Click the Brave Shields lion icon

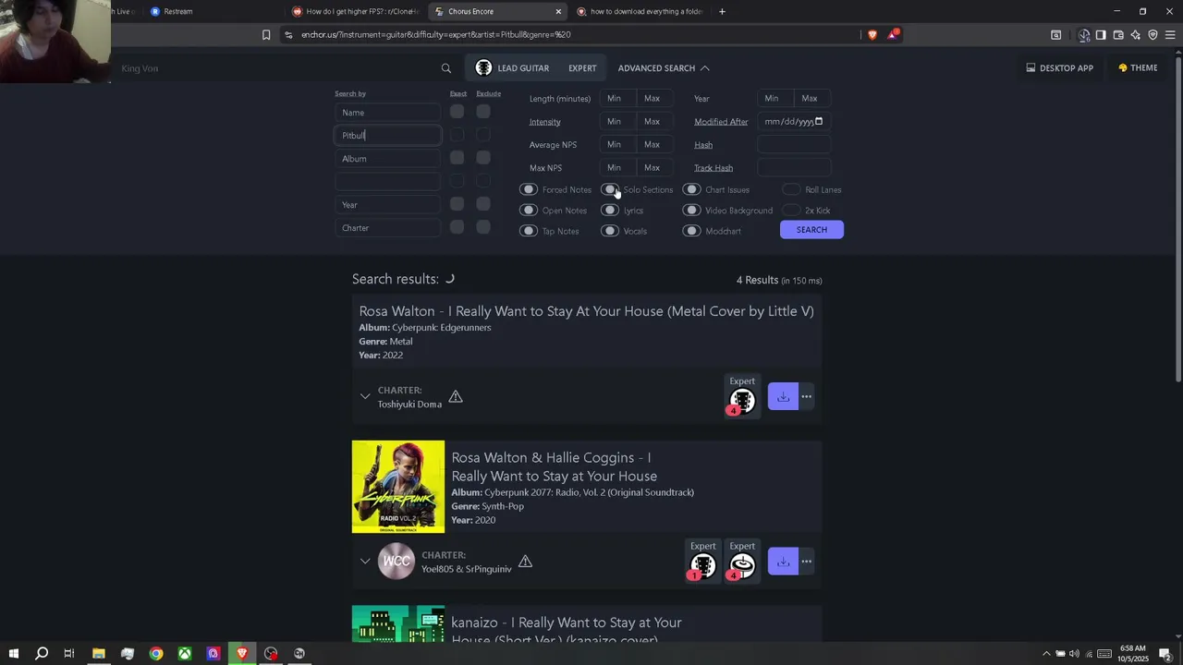(872, 35)
